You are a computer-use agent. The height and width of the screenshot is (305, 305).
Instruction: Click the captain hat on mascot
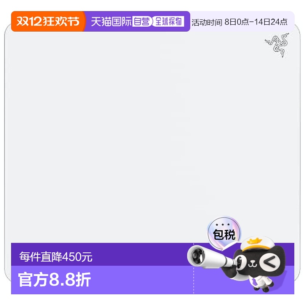(x=257, y=243)
